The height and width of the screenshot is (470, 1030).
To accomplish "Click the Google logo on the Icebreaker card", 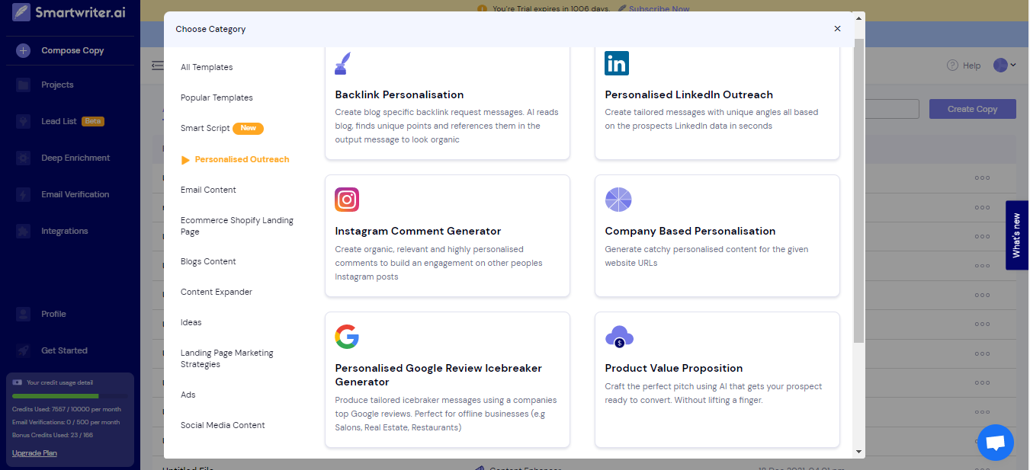I will pyautogui.click(x=347, y=336).
